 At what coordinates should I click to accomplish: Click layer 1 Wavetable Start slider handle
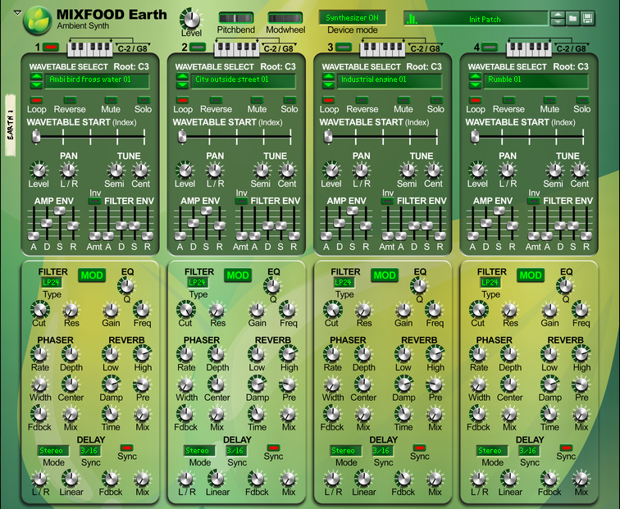pos(36,136)
